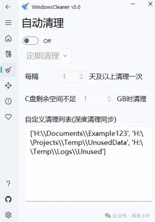Open the toolbox tools icon in sidebar

tap(8, 54)
